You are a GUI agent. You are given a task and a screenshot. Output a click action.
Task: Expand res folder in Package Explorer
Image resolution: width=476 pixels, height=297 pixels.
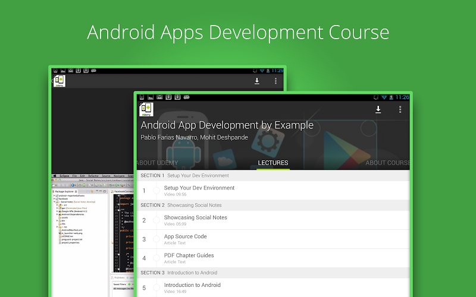(57, 227)
